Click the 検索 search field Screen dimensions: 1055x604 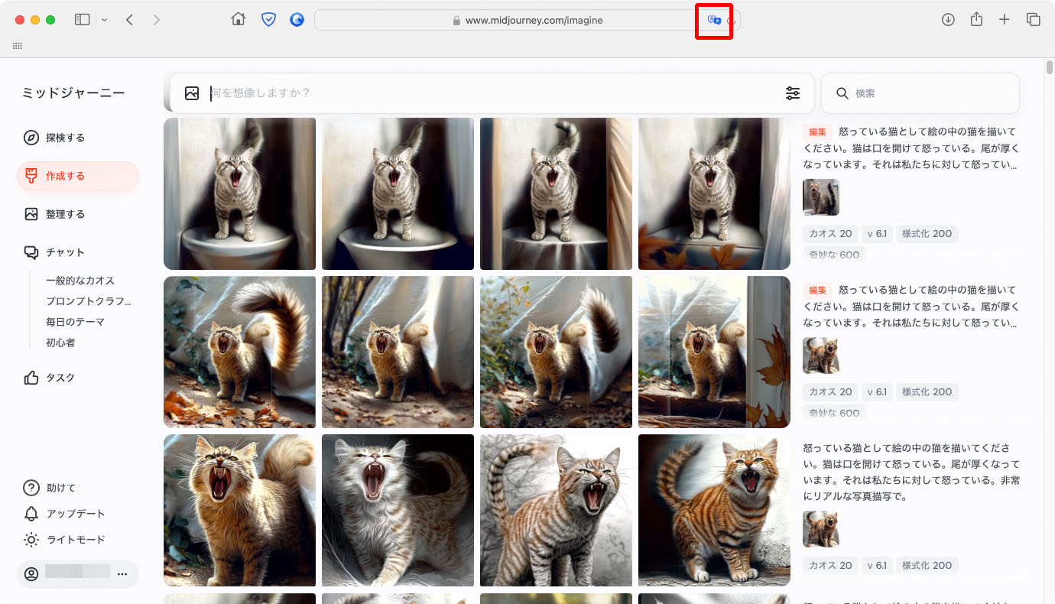coord(920,93)
